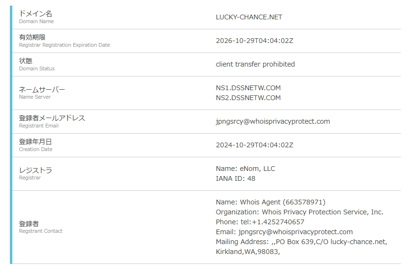Click the NS1.DSSNETW.COM name server
Screen dimensions: 415x271
pyautogui.click(x=248, y=88)
